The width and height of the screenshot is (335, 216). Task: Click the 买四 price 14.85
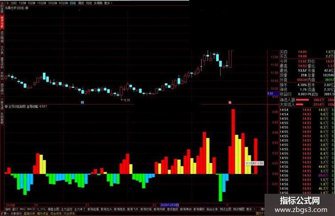[x=302, y=52]
